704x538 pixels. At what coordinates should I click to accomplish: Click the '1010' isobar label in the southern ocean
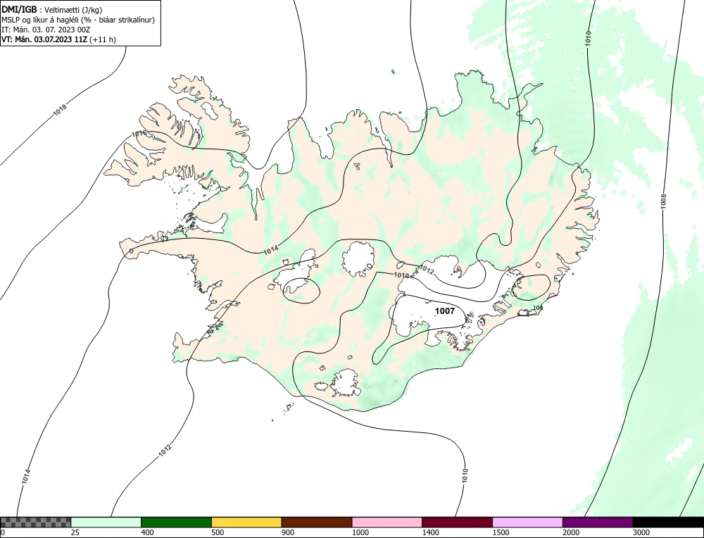[x=465, y=476]
